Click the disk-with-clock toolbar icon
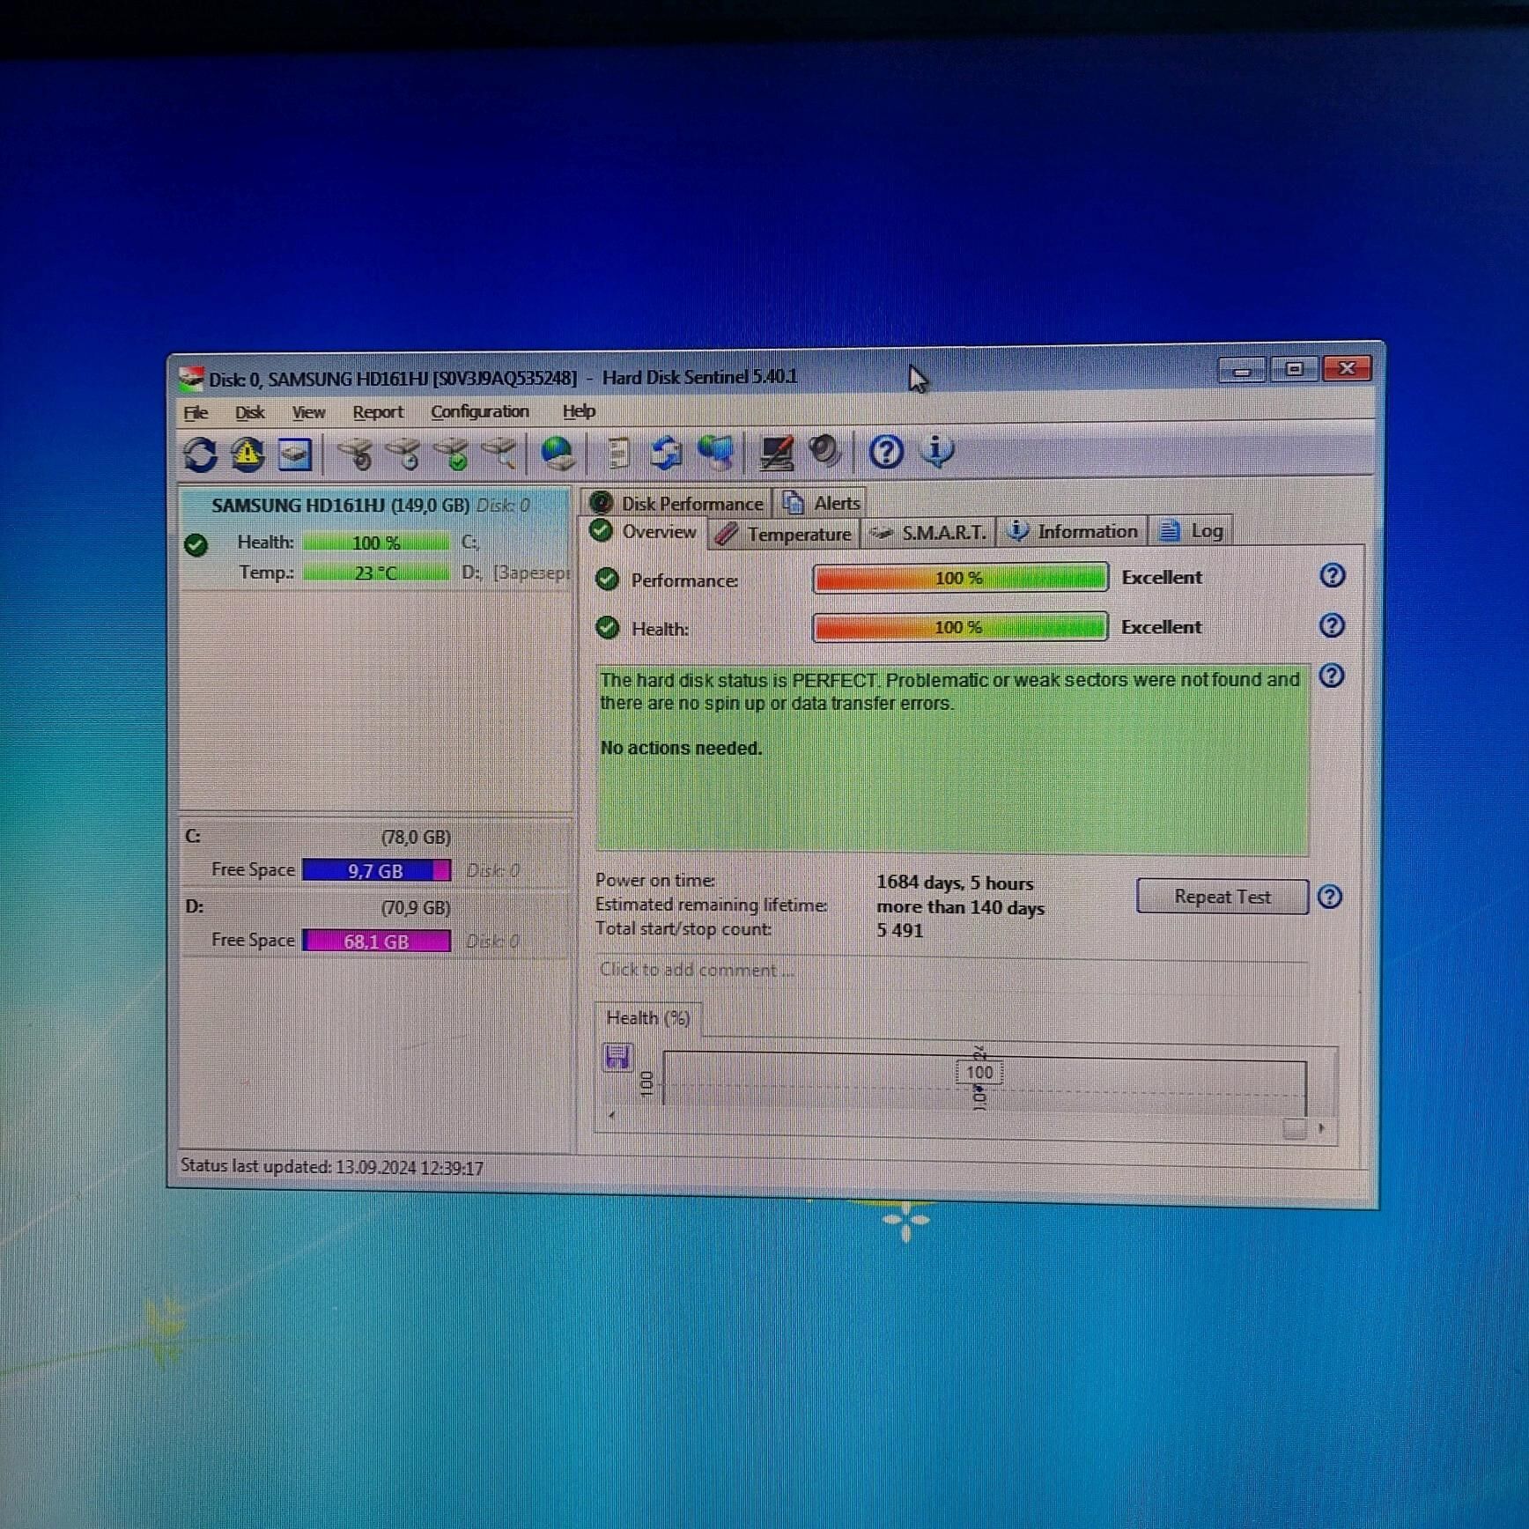Viewport: 1529px width, 1529px height. (x=405, y=454)
